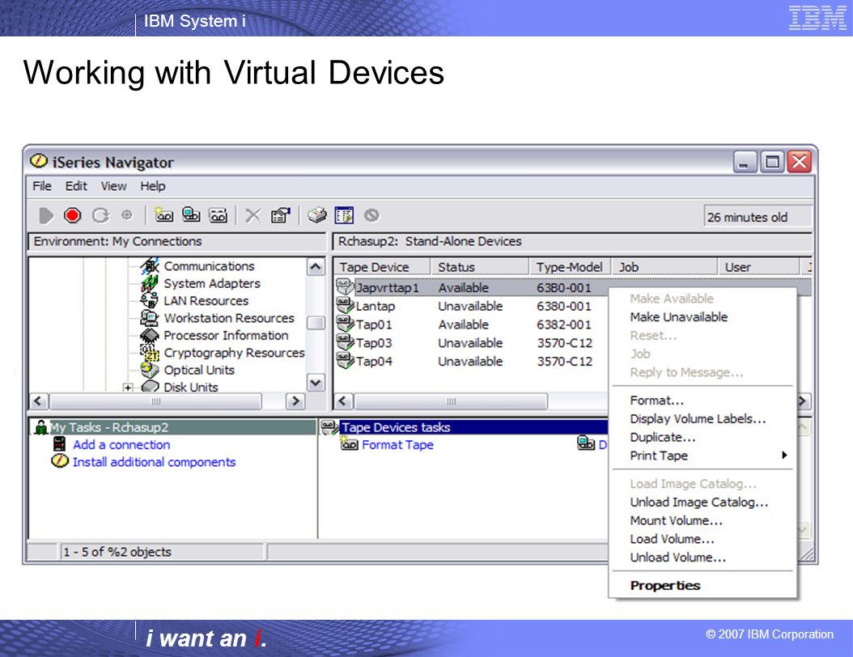
Task: Open the Help menu
Action: [153, 186]
